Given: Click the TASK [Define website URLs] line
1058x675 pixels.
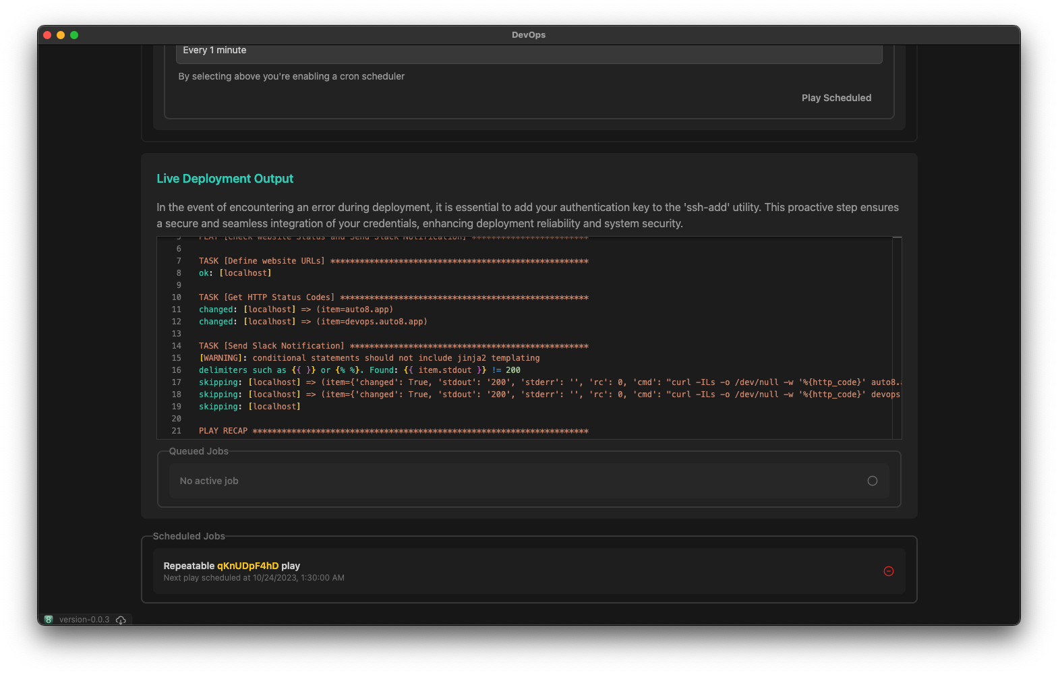Looking at the screenshot, I should tap(393, 261).
